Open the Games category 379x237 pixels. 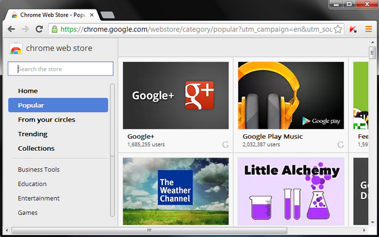tap(28, 212)
